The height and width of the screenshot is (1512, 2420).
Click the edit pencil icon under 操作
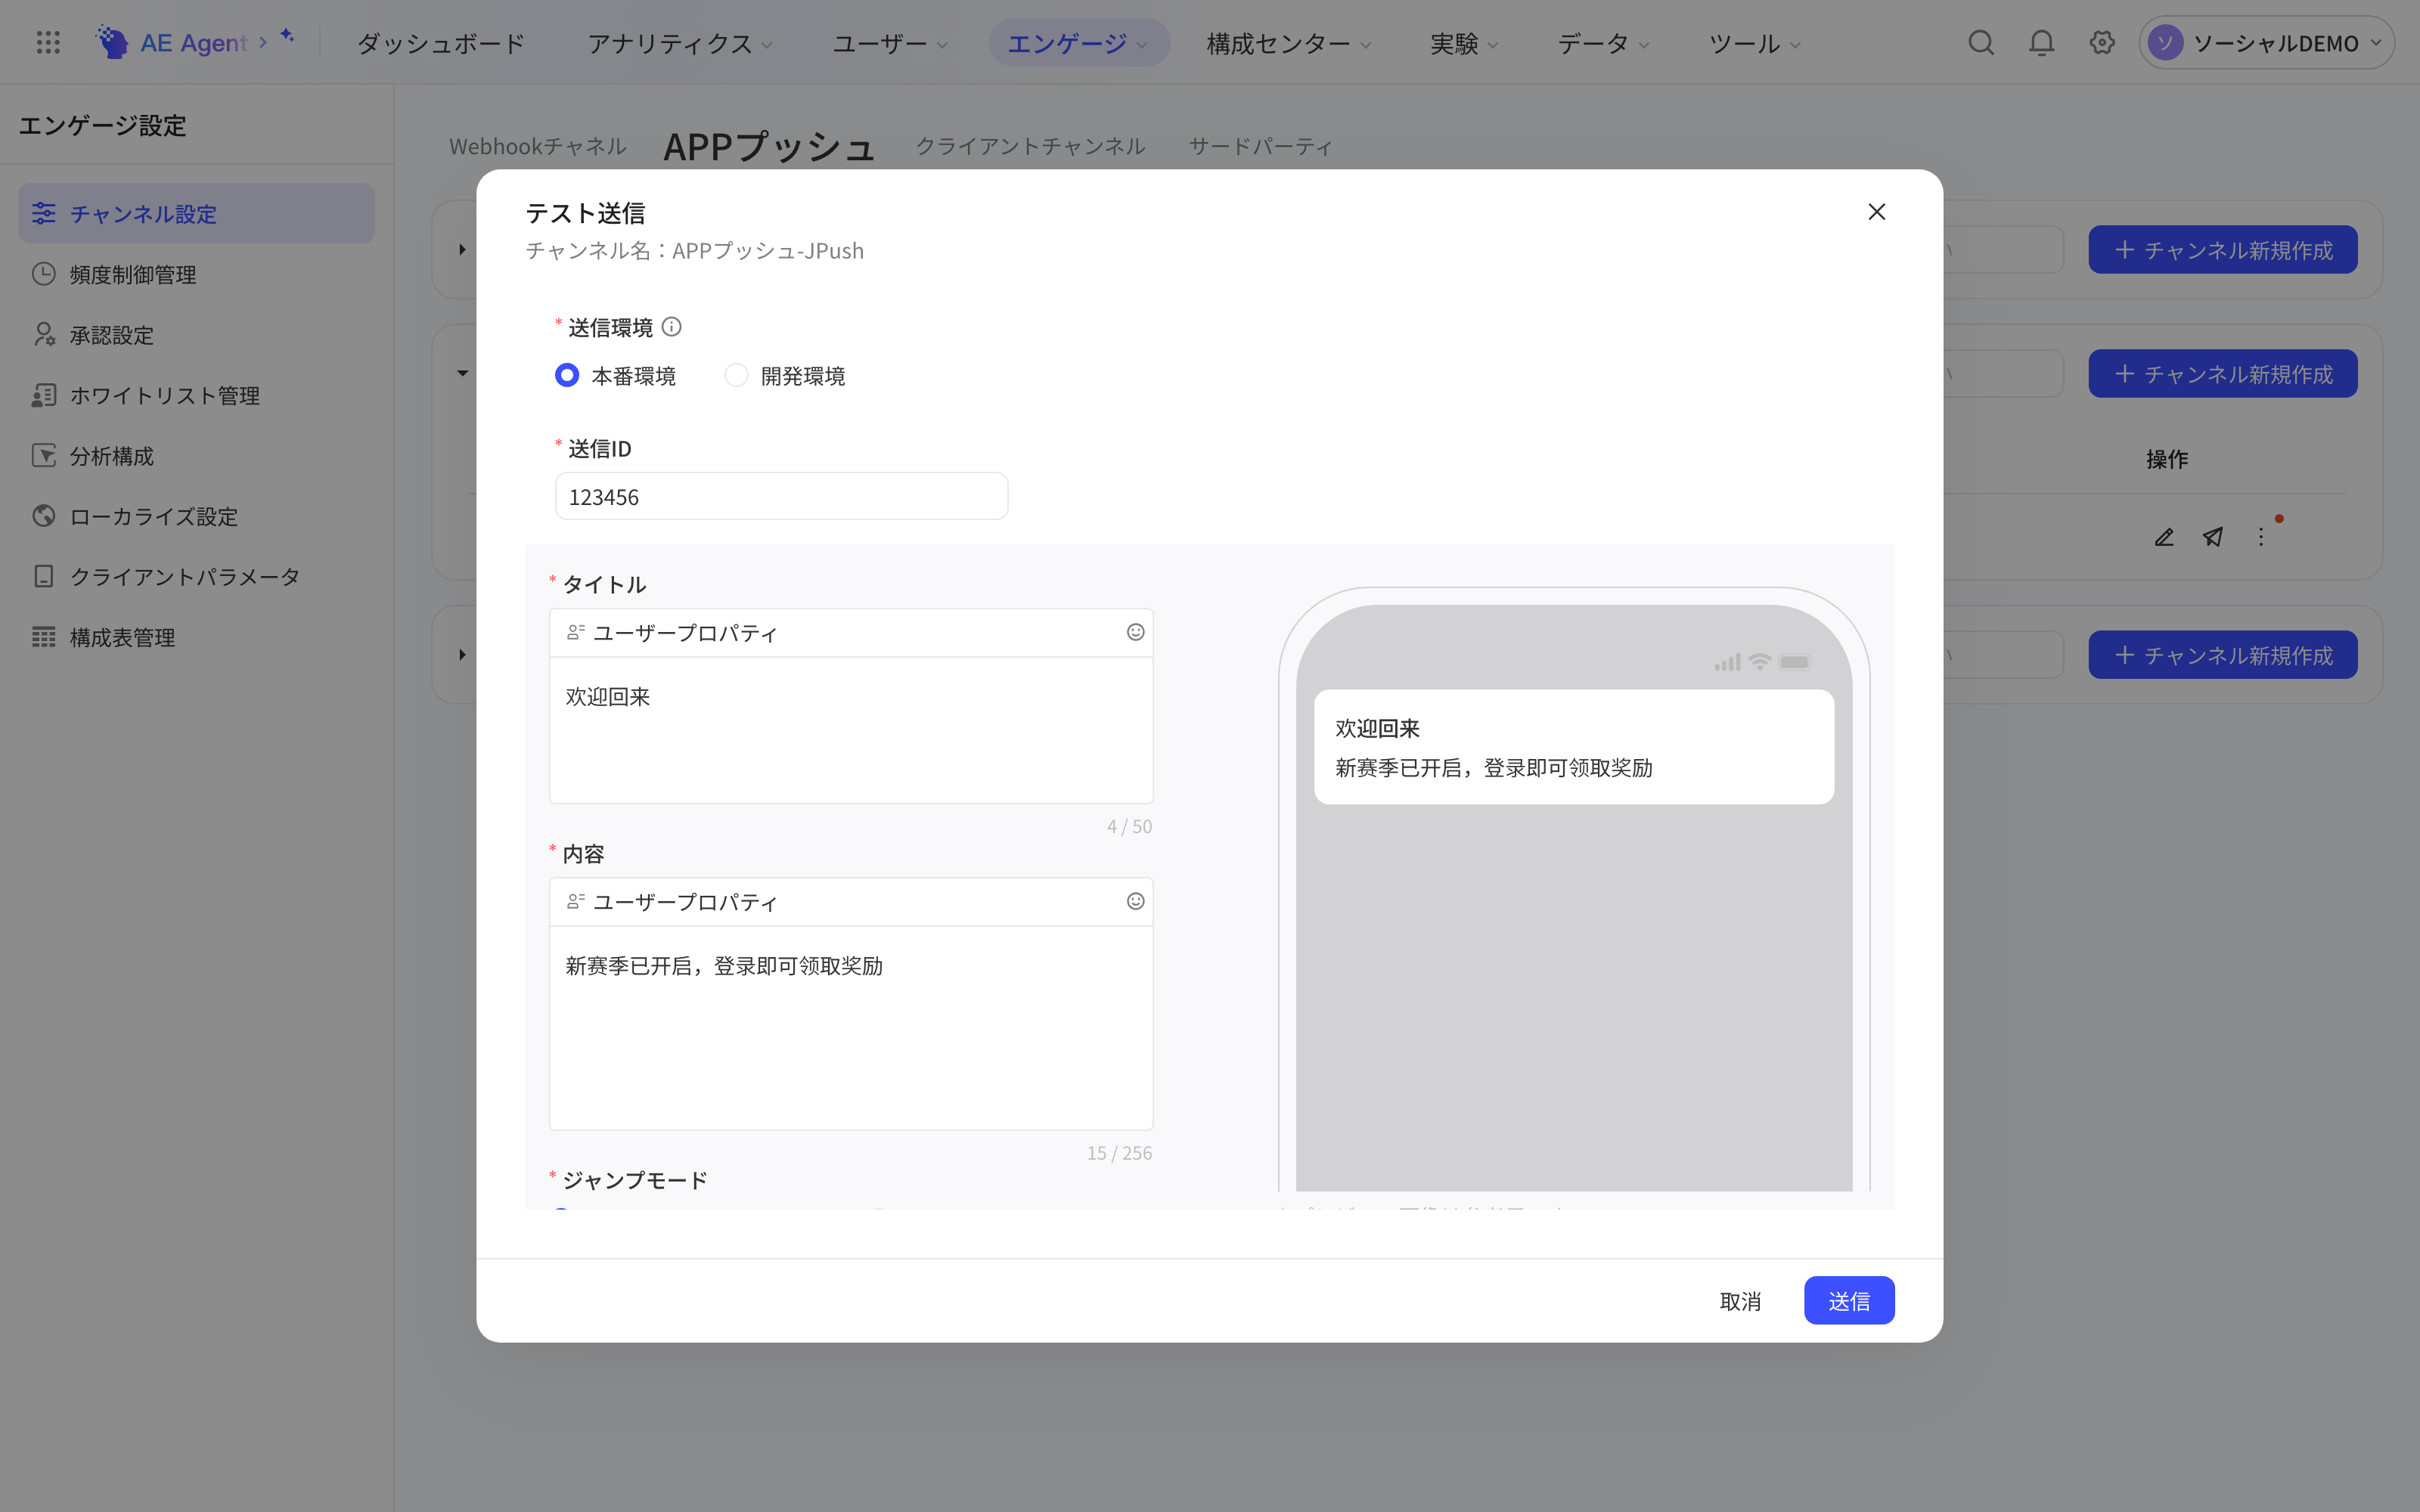[x=2164, y=537]
